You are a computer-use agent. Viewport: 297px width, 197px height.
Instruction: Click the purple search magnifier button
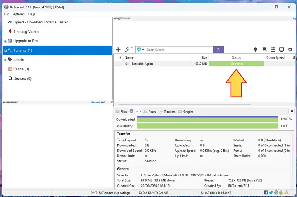(x=218, y=50)
